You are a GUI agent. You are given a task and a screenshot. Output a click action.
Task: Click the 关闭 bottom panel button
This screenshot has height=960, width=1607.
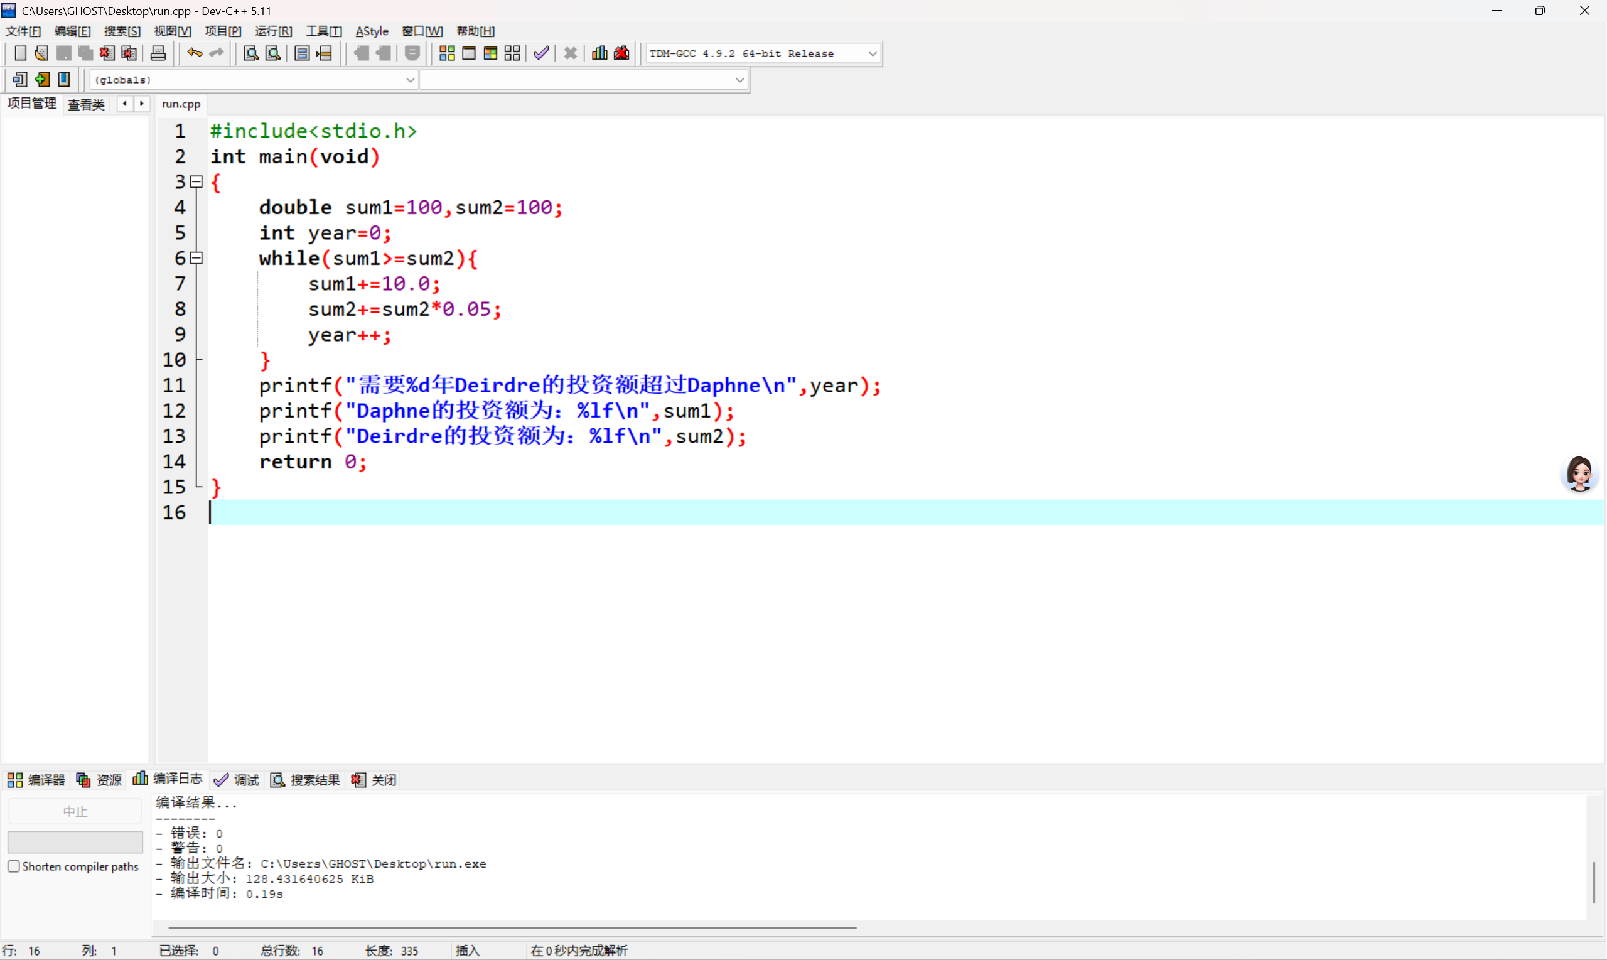tap(374, 780)
